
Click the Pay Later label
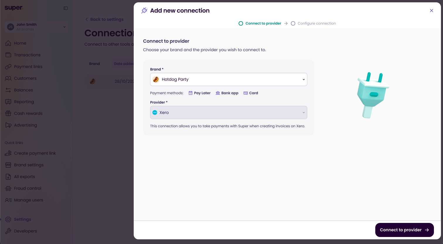(x=202, y=93)
